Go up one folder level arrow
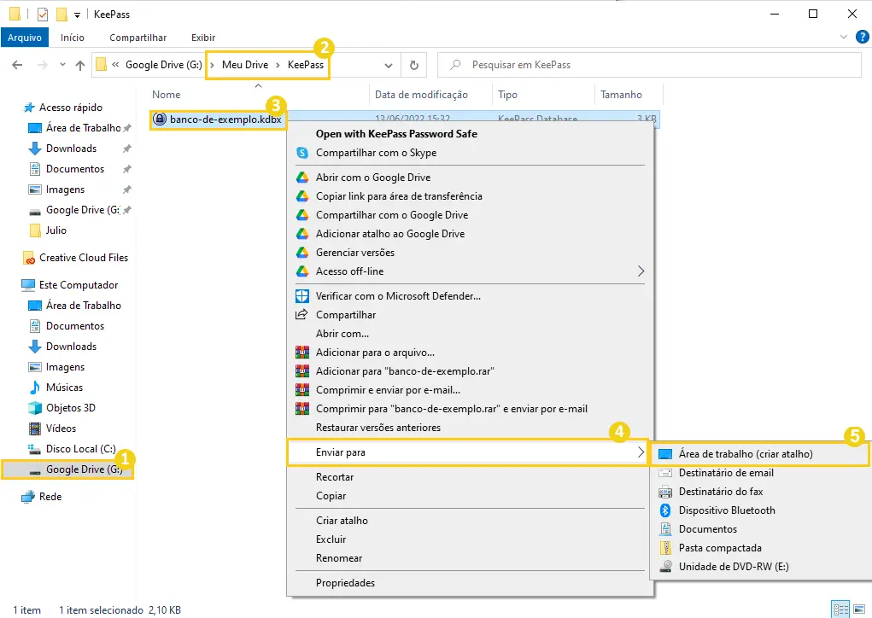Viewport: 872px width, 618px height. click(x=80, y=65)
